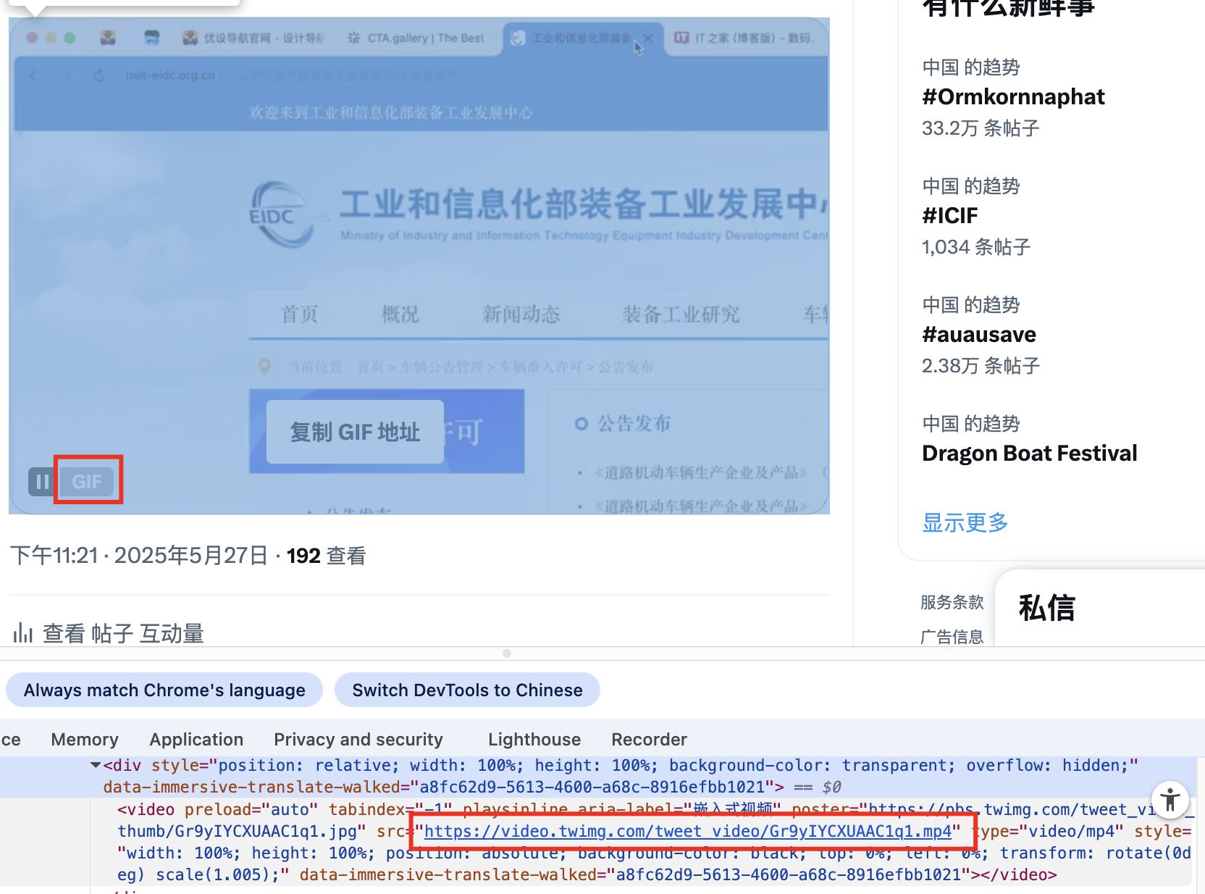Switch to the Privacy and security tab
Viewport: 1205px width, 894px height.
click(x=358, y=740)
